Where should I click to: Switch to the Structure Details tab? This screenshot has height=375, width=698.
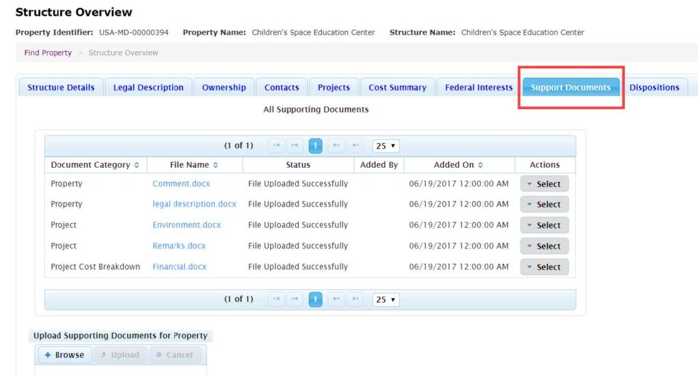(61, 87)
